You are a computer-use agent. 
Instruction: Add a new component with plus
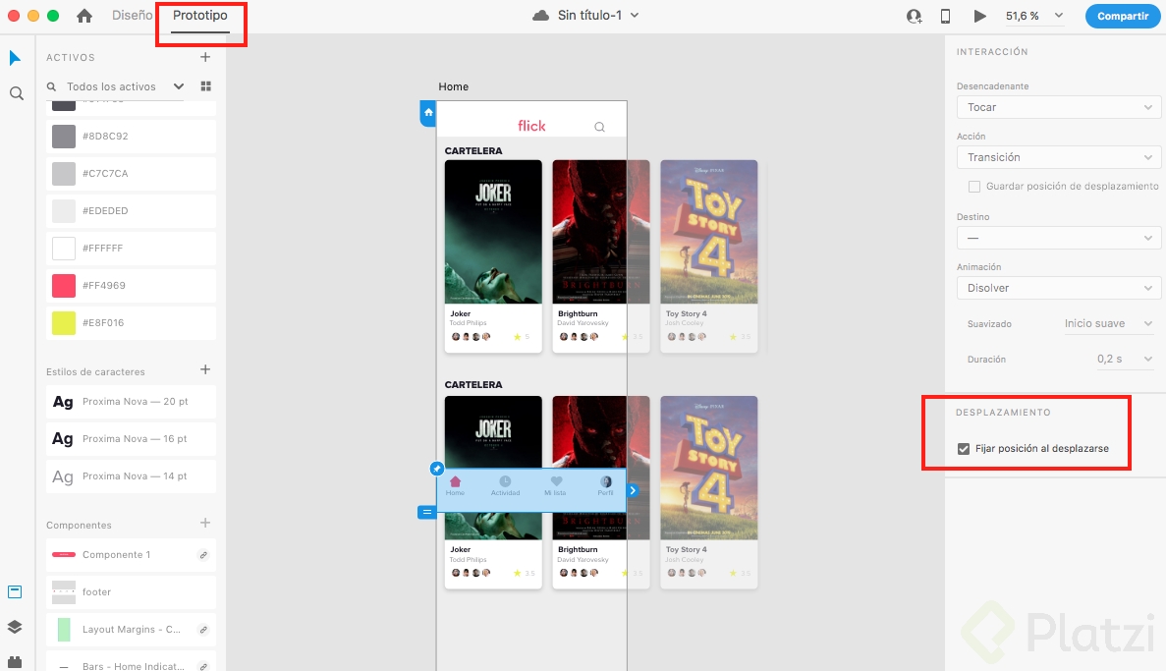[205, 523]
